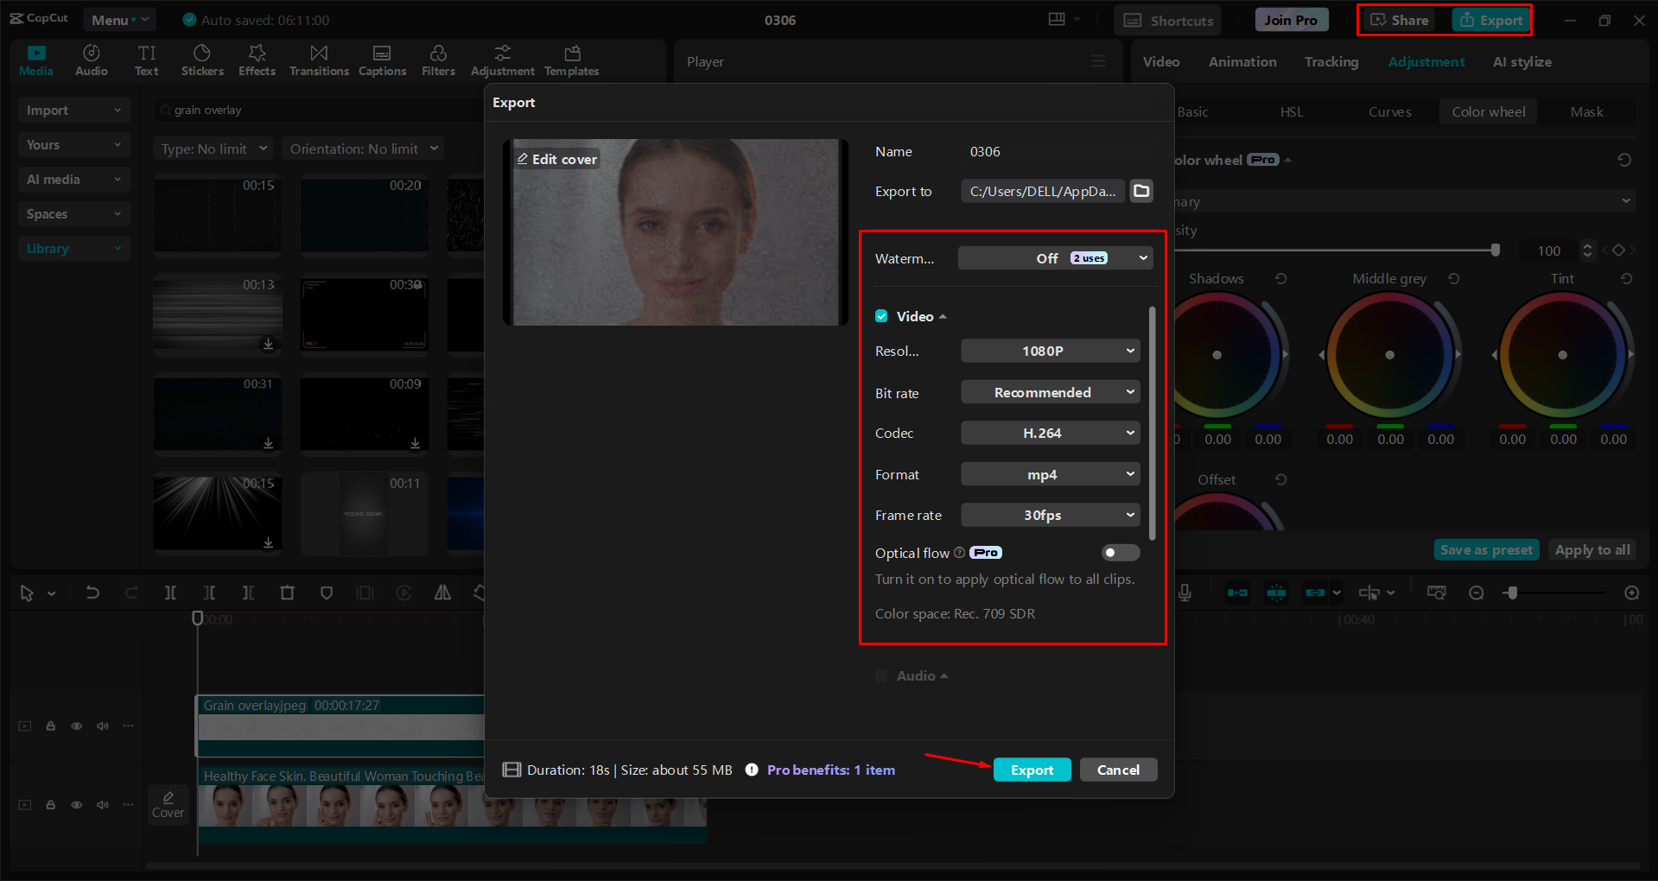Check the Audio checkbox in the Export dialog

pyautogui.click(x=880, y=675)
